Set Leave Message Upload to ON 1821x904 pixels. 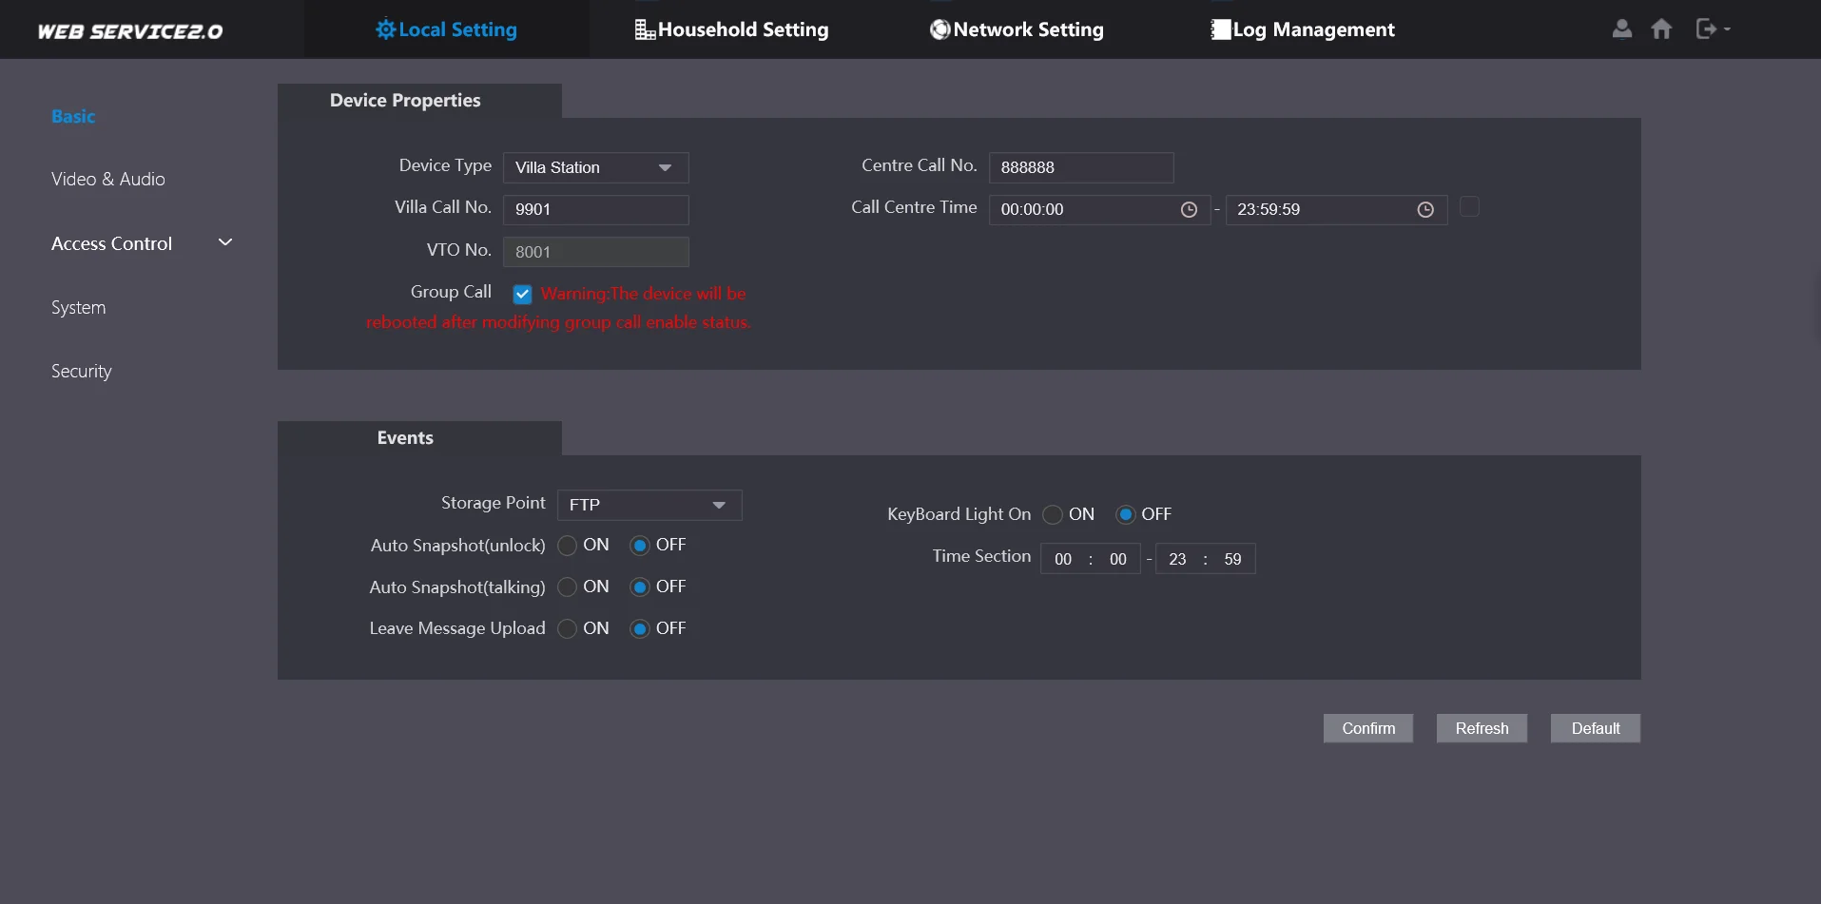567,629
